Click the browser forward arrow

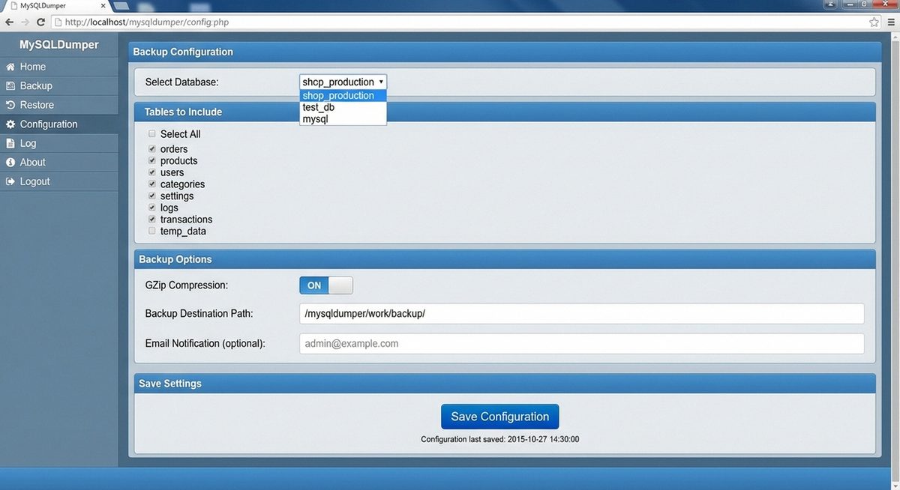(25, 22)
